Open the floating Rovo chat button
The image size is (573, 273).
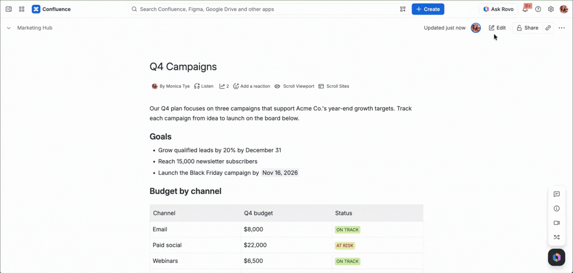557,257
